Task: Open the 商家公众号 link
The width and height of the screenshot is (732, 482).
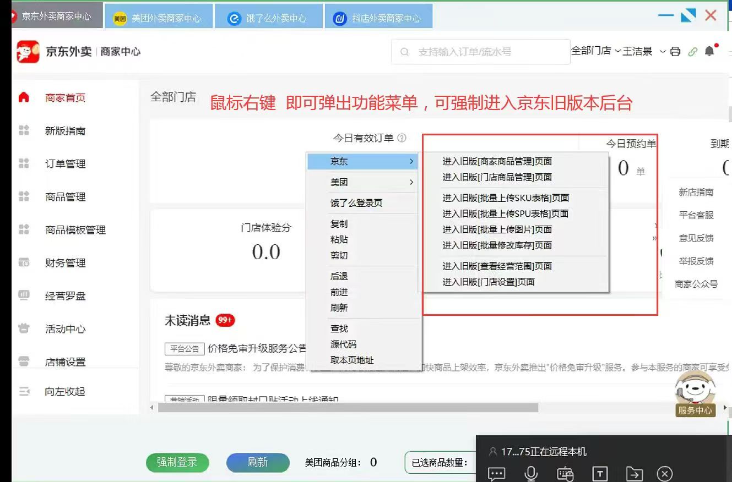Action: (x=696, y=284)
